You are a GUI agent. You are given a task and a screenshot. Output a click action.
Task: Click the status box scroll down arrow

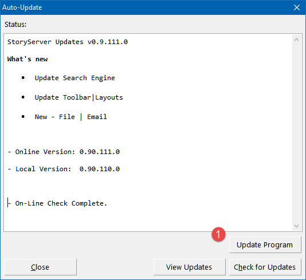click(296, 226)
